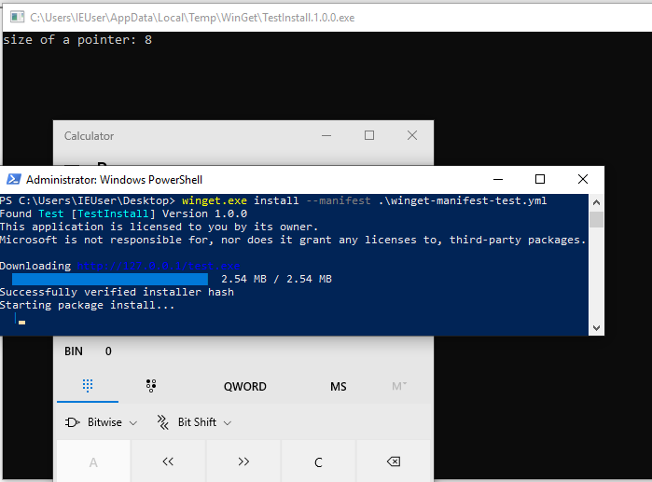
Task: Maximize the Calculator window
Action: coord(369,135)
